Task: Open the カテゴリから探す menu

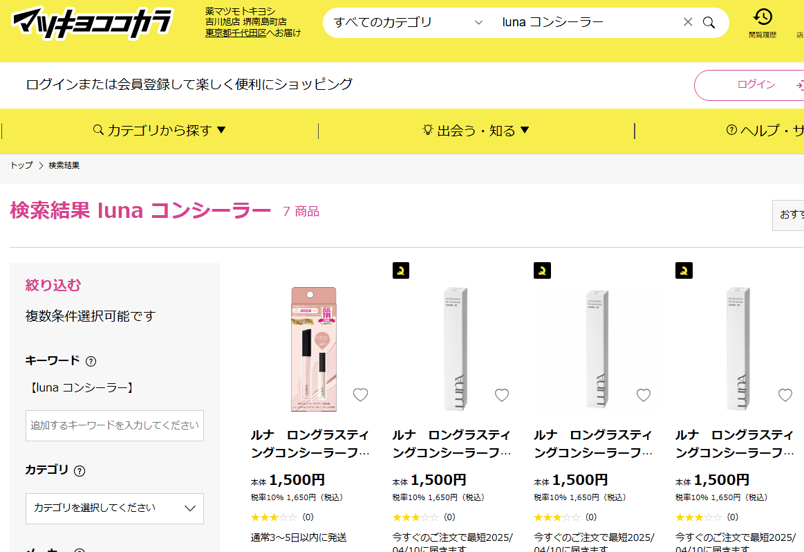Action: click(160, 130)
